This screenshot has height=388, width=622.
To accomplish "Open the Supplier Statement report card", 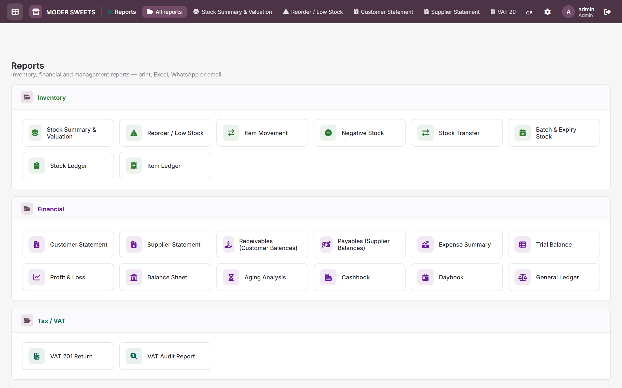I will (165, 245).
